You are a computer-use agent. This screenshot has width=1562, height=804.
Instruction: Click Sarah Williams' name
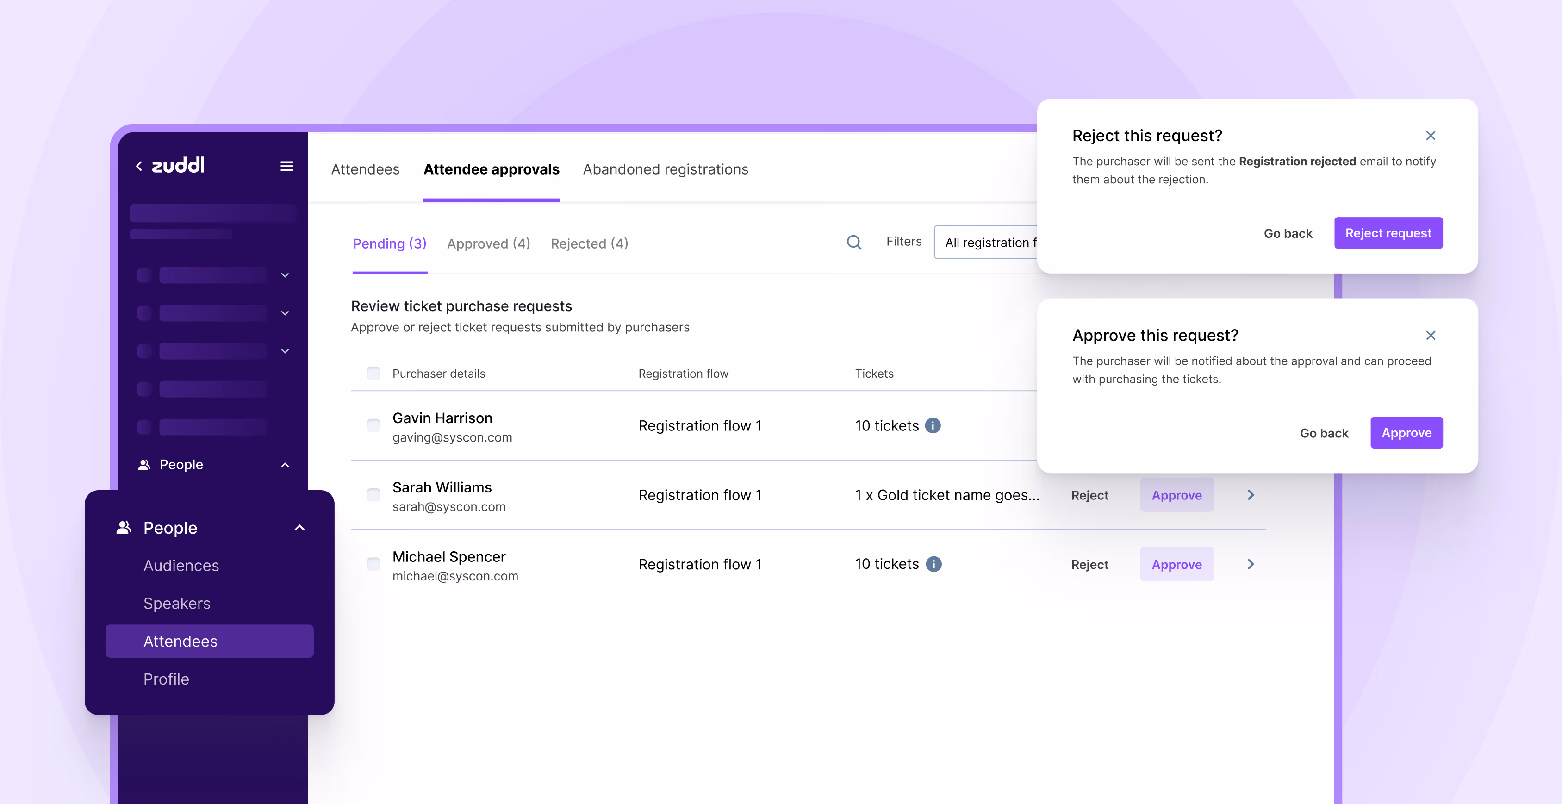tap(442, 487)
